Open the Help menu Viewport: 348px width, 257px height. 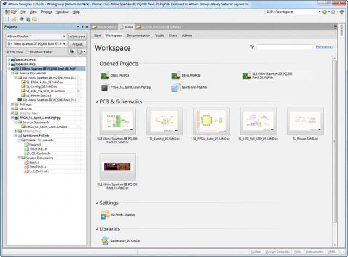76,12
